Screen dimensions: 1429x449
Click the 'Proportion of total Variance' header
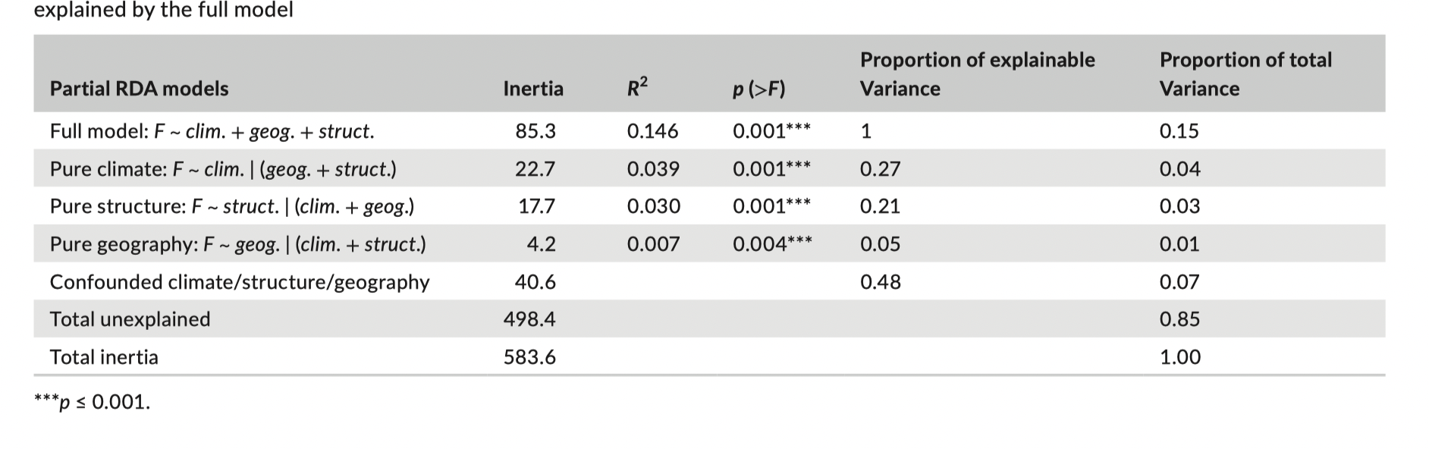tap(1245, 74)
